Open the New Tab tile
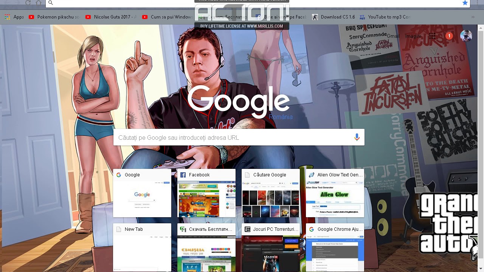Viewport: 484px width, 272px height. click(142, 247)
